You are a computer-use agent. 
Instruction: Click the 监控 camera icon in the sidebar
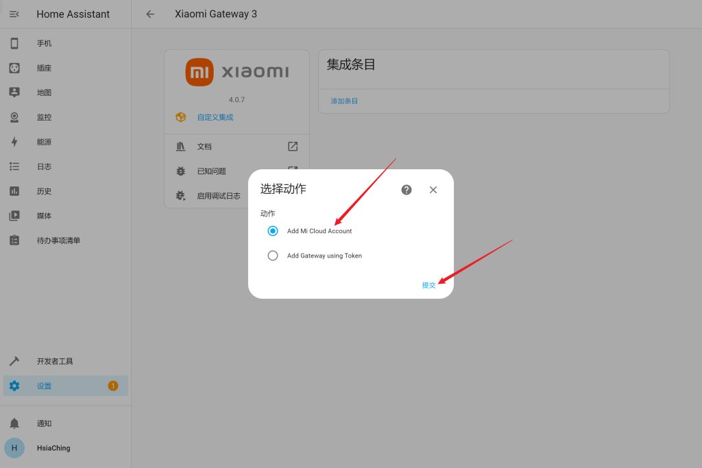click(14, 117)
